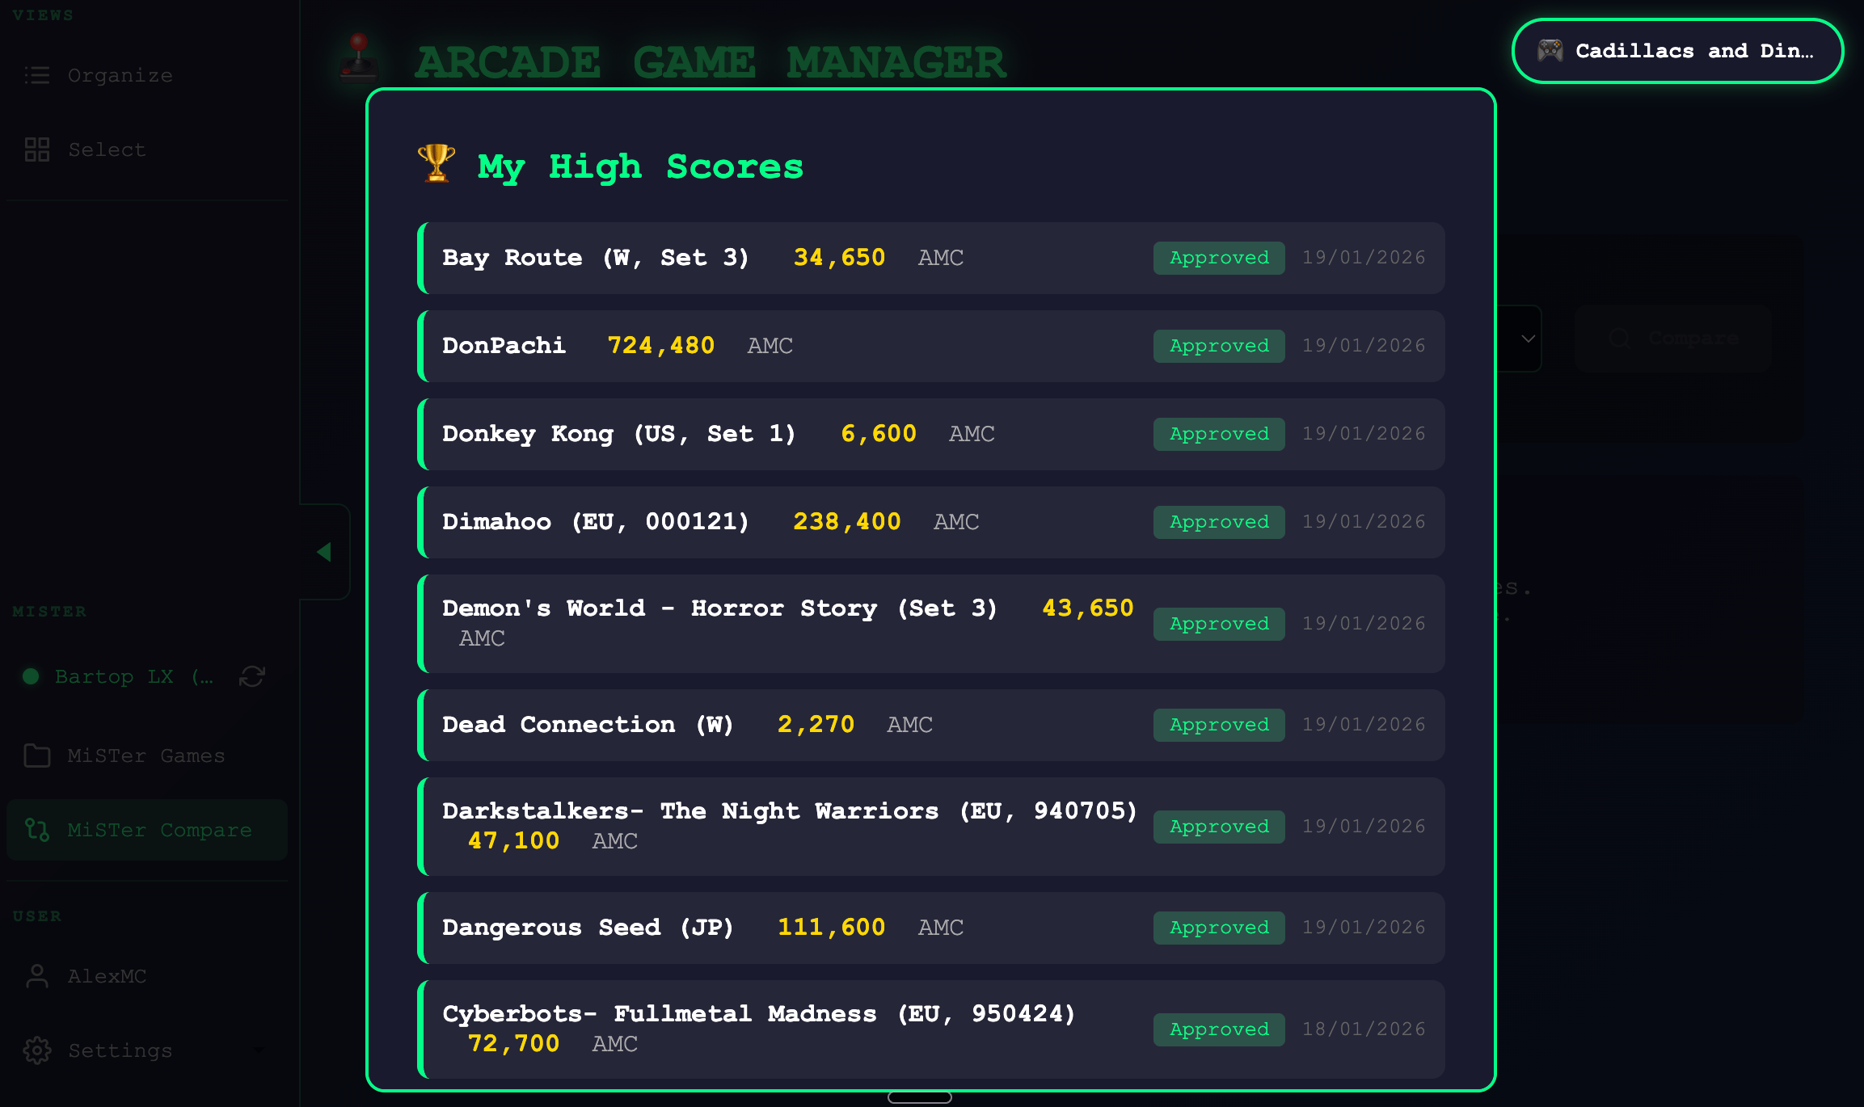
Task: Click the Cadillacs and Dinosaurs button
Action: (1677, 50)
